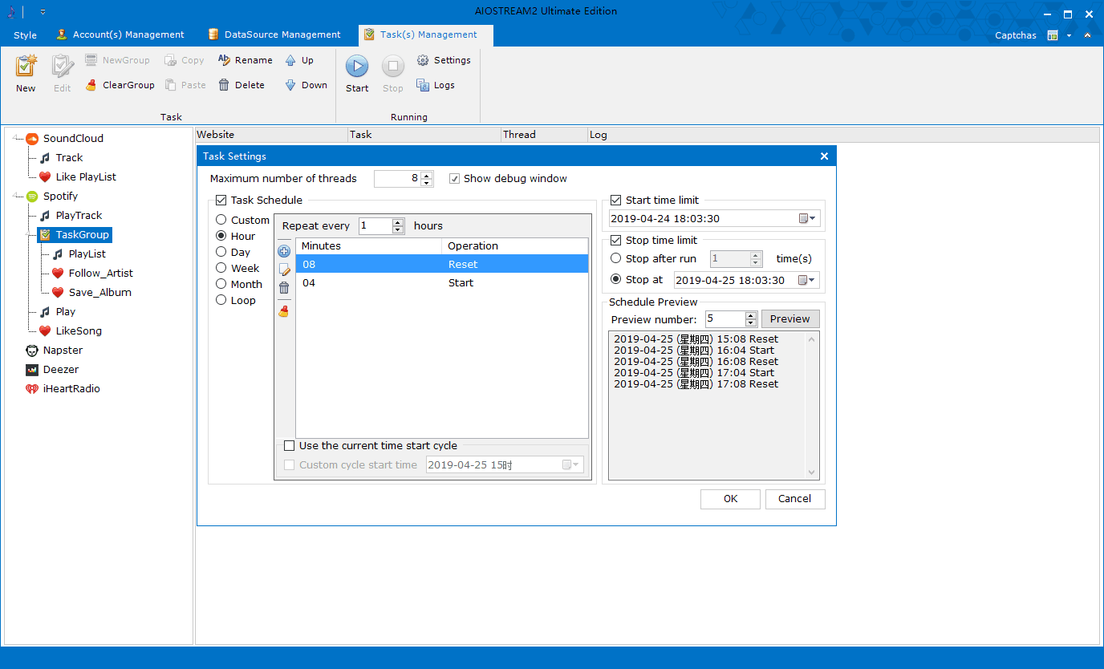Delete the selected task
This screenshot has height=669, width=1104.
pyautogui.click(x=241, y=84)
